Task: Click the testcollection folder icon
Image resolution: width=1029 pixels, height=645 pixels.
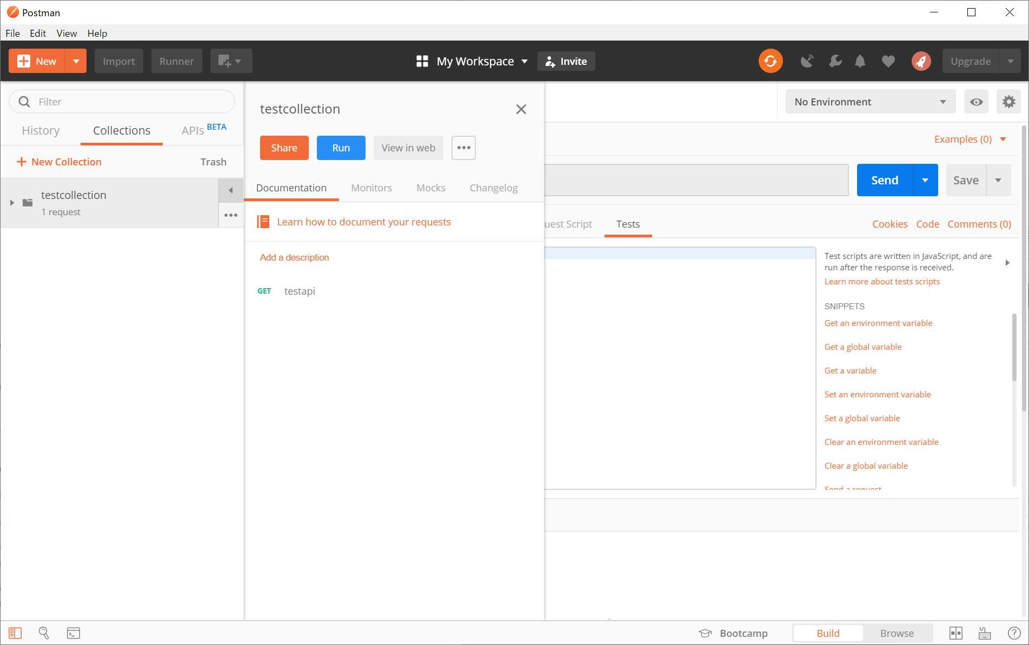Action: (28, 203)
